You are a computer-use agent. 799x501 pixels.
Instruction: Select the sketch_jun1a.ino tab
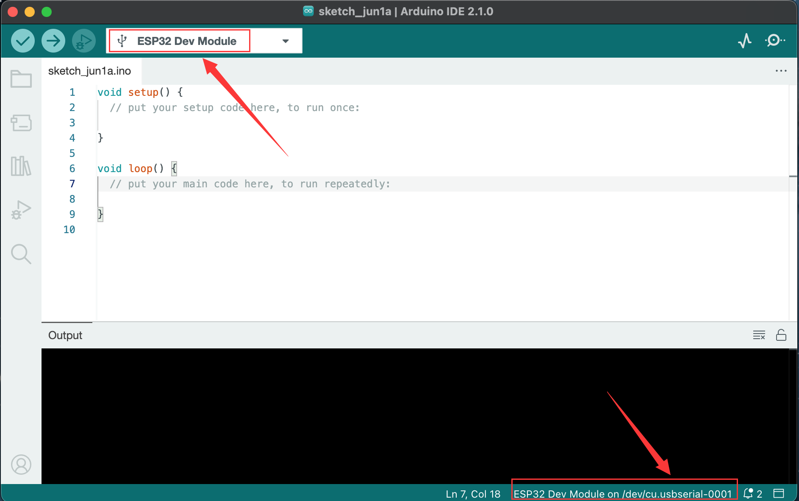click(x=90, y=71)
